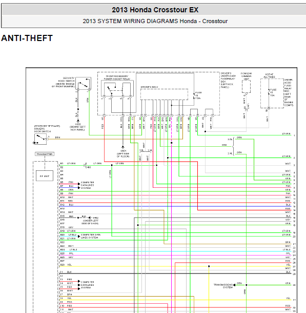Select the 'Driver's MICU' label

[x=149, y=87]
